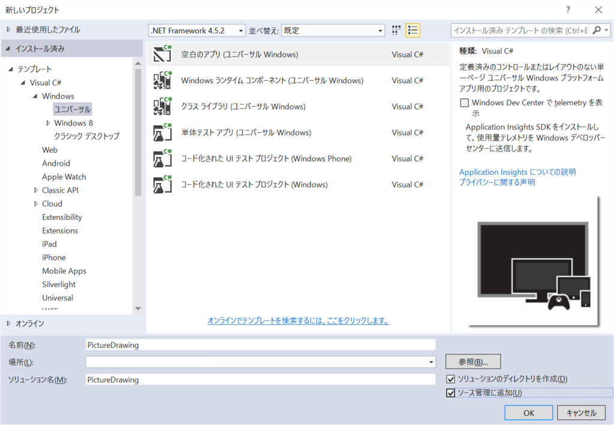Select Windows ランタイム コンポーネント template

299,80
